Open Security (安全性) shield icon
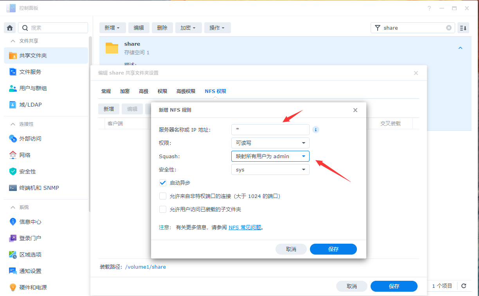The width and height of the screenshot is (479, 296). click(13, 171)
